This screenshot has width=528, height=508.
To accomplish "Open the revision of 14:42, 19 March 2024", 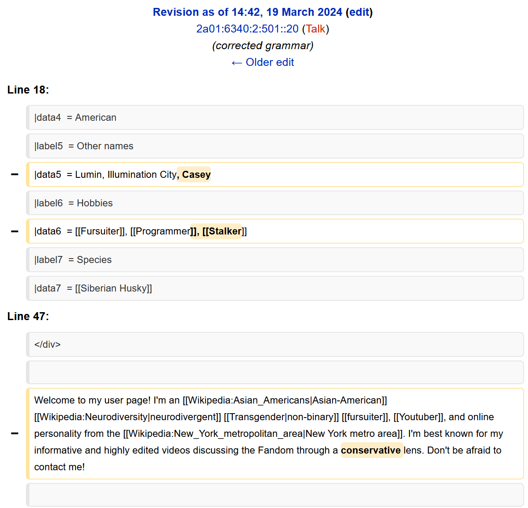I will [x=247, y=12].
